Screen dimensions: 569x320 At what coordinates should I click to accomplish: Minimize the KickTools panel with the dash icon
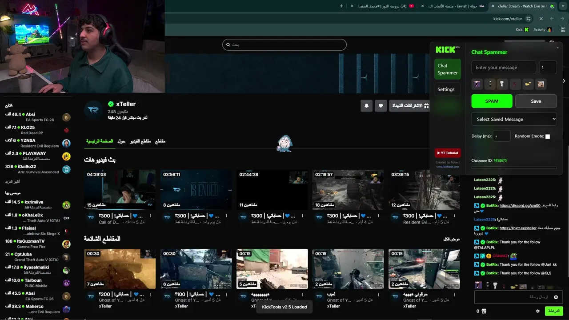[x=557, y=48]
